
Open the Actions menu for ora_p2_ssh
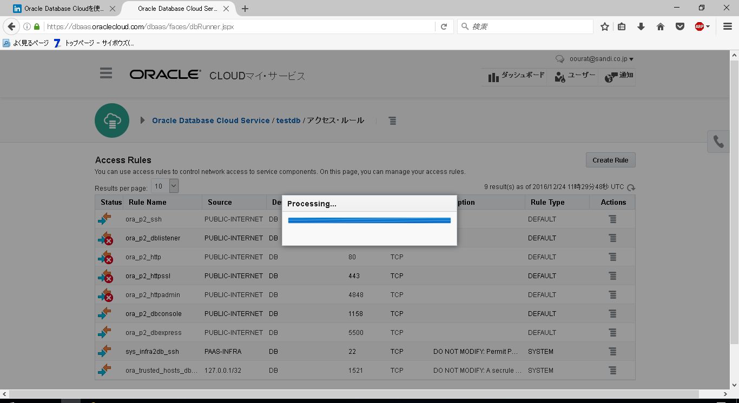tap(612, 219)
